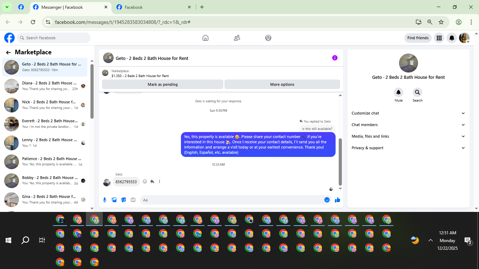The image size is (479, 269).
Task: Go back using the Marketplace back arrow
Action: click(8, 53)
